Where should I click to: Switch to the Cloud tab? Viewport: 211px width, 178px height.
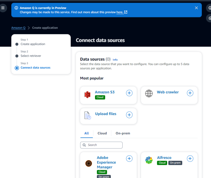(x=102, y=133)
